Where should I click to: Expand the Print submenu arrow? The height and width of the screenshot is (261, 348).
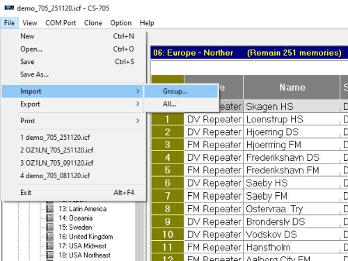click(138, 120)
